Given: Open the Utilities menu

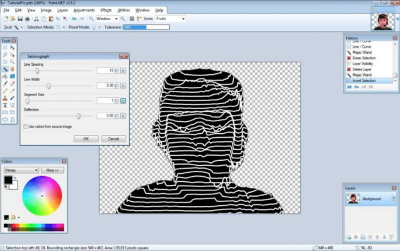Looking at the screenshot, I should pos(123,10).
